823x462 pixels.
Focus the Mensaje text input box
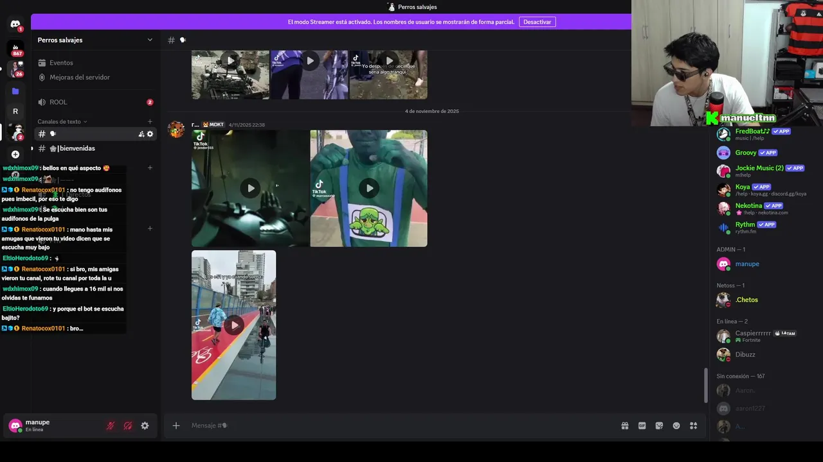(x=402, y=425)
